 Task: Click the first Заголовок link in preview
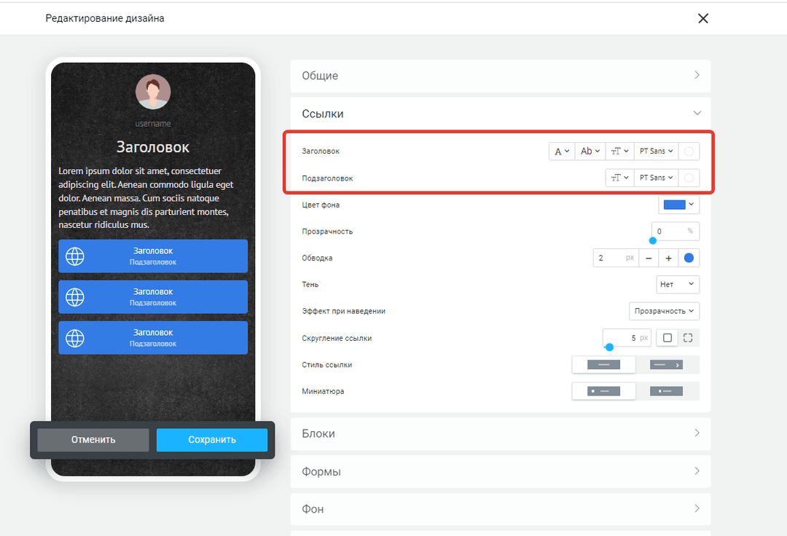tap(153, 256)
